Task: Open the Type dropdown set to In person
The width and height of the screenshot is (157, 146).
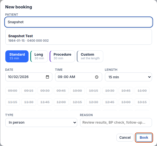Action: coord(41,123)
